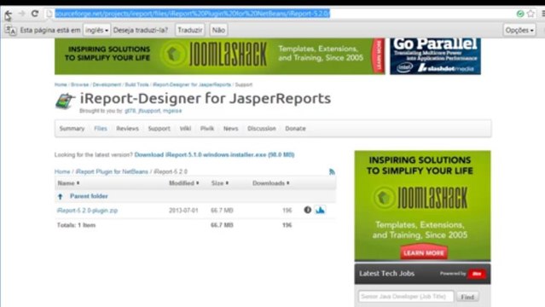Open the Piwik tab

point(207,129)
